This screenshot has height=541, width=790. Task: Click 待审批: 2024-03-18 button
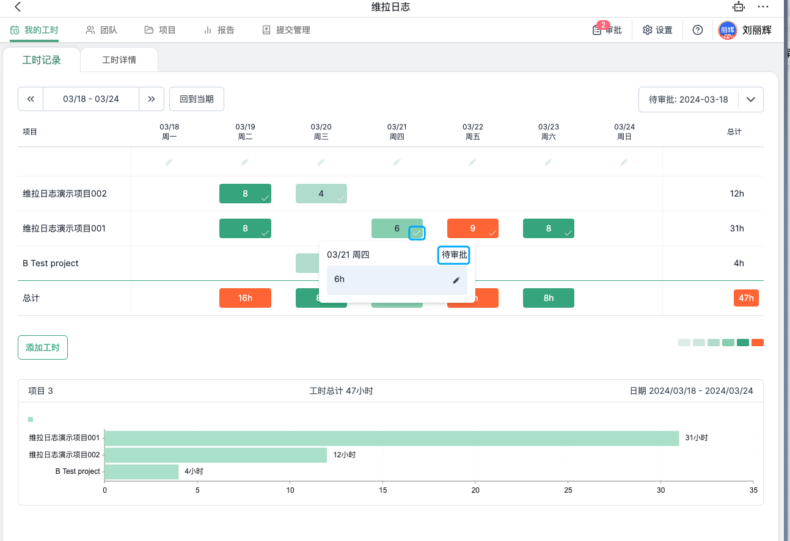[689, 100]
